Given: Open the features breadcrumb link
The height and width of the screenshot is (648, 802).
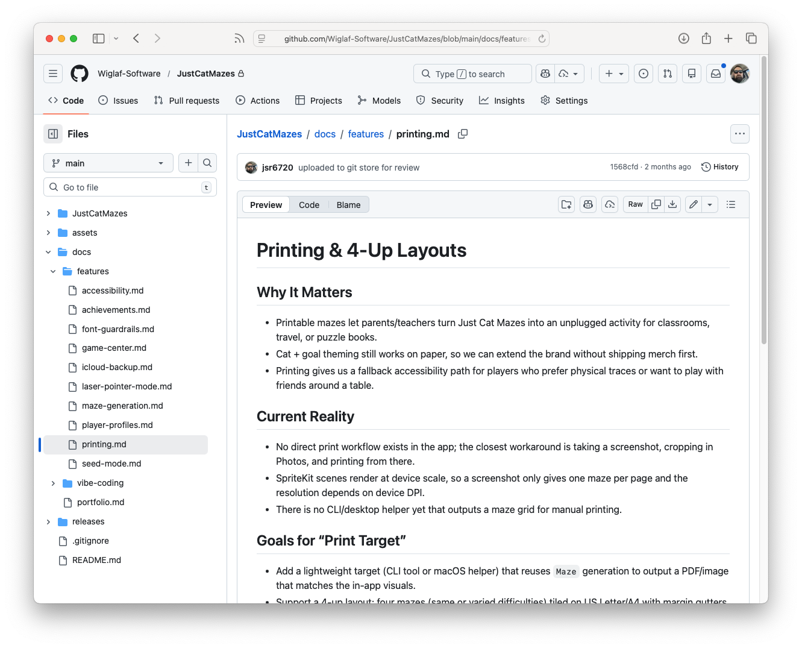Looking at the screenshot, I should [366, 134].
